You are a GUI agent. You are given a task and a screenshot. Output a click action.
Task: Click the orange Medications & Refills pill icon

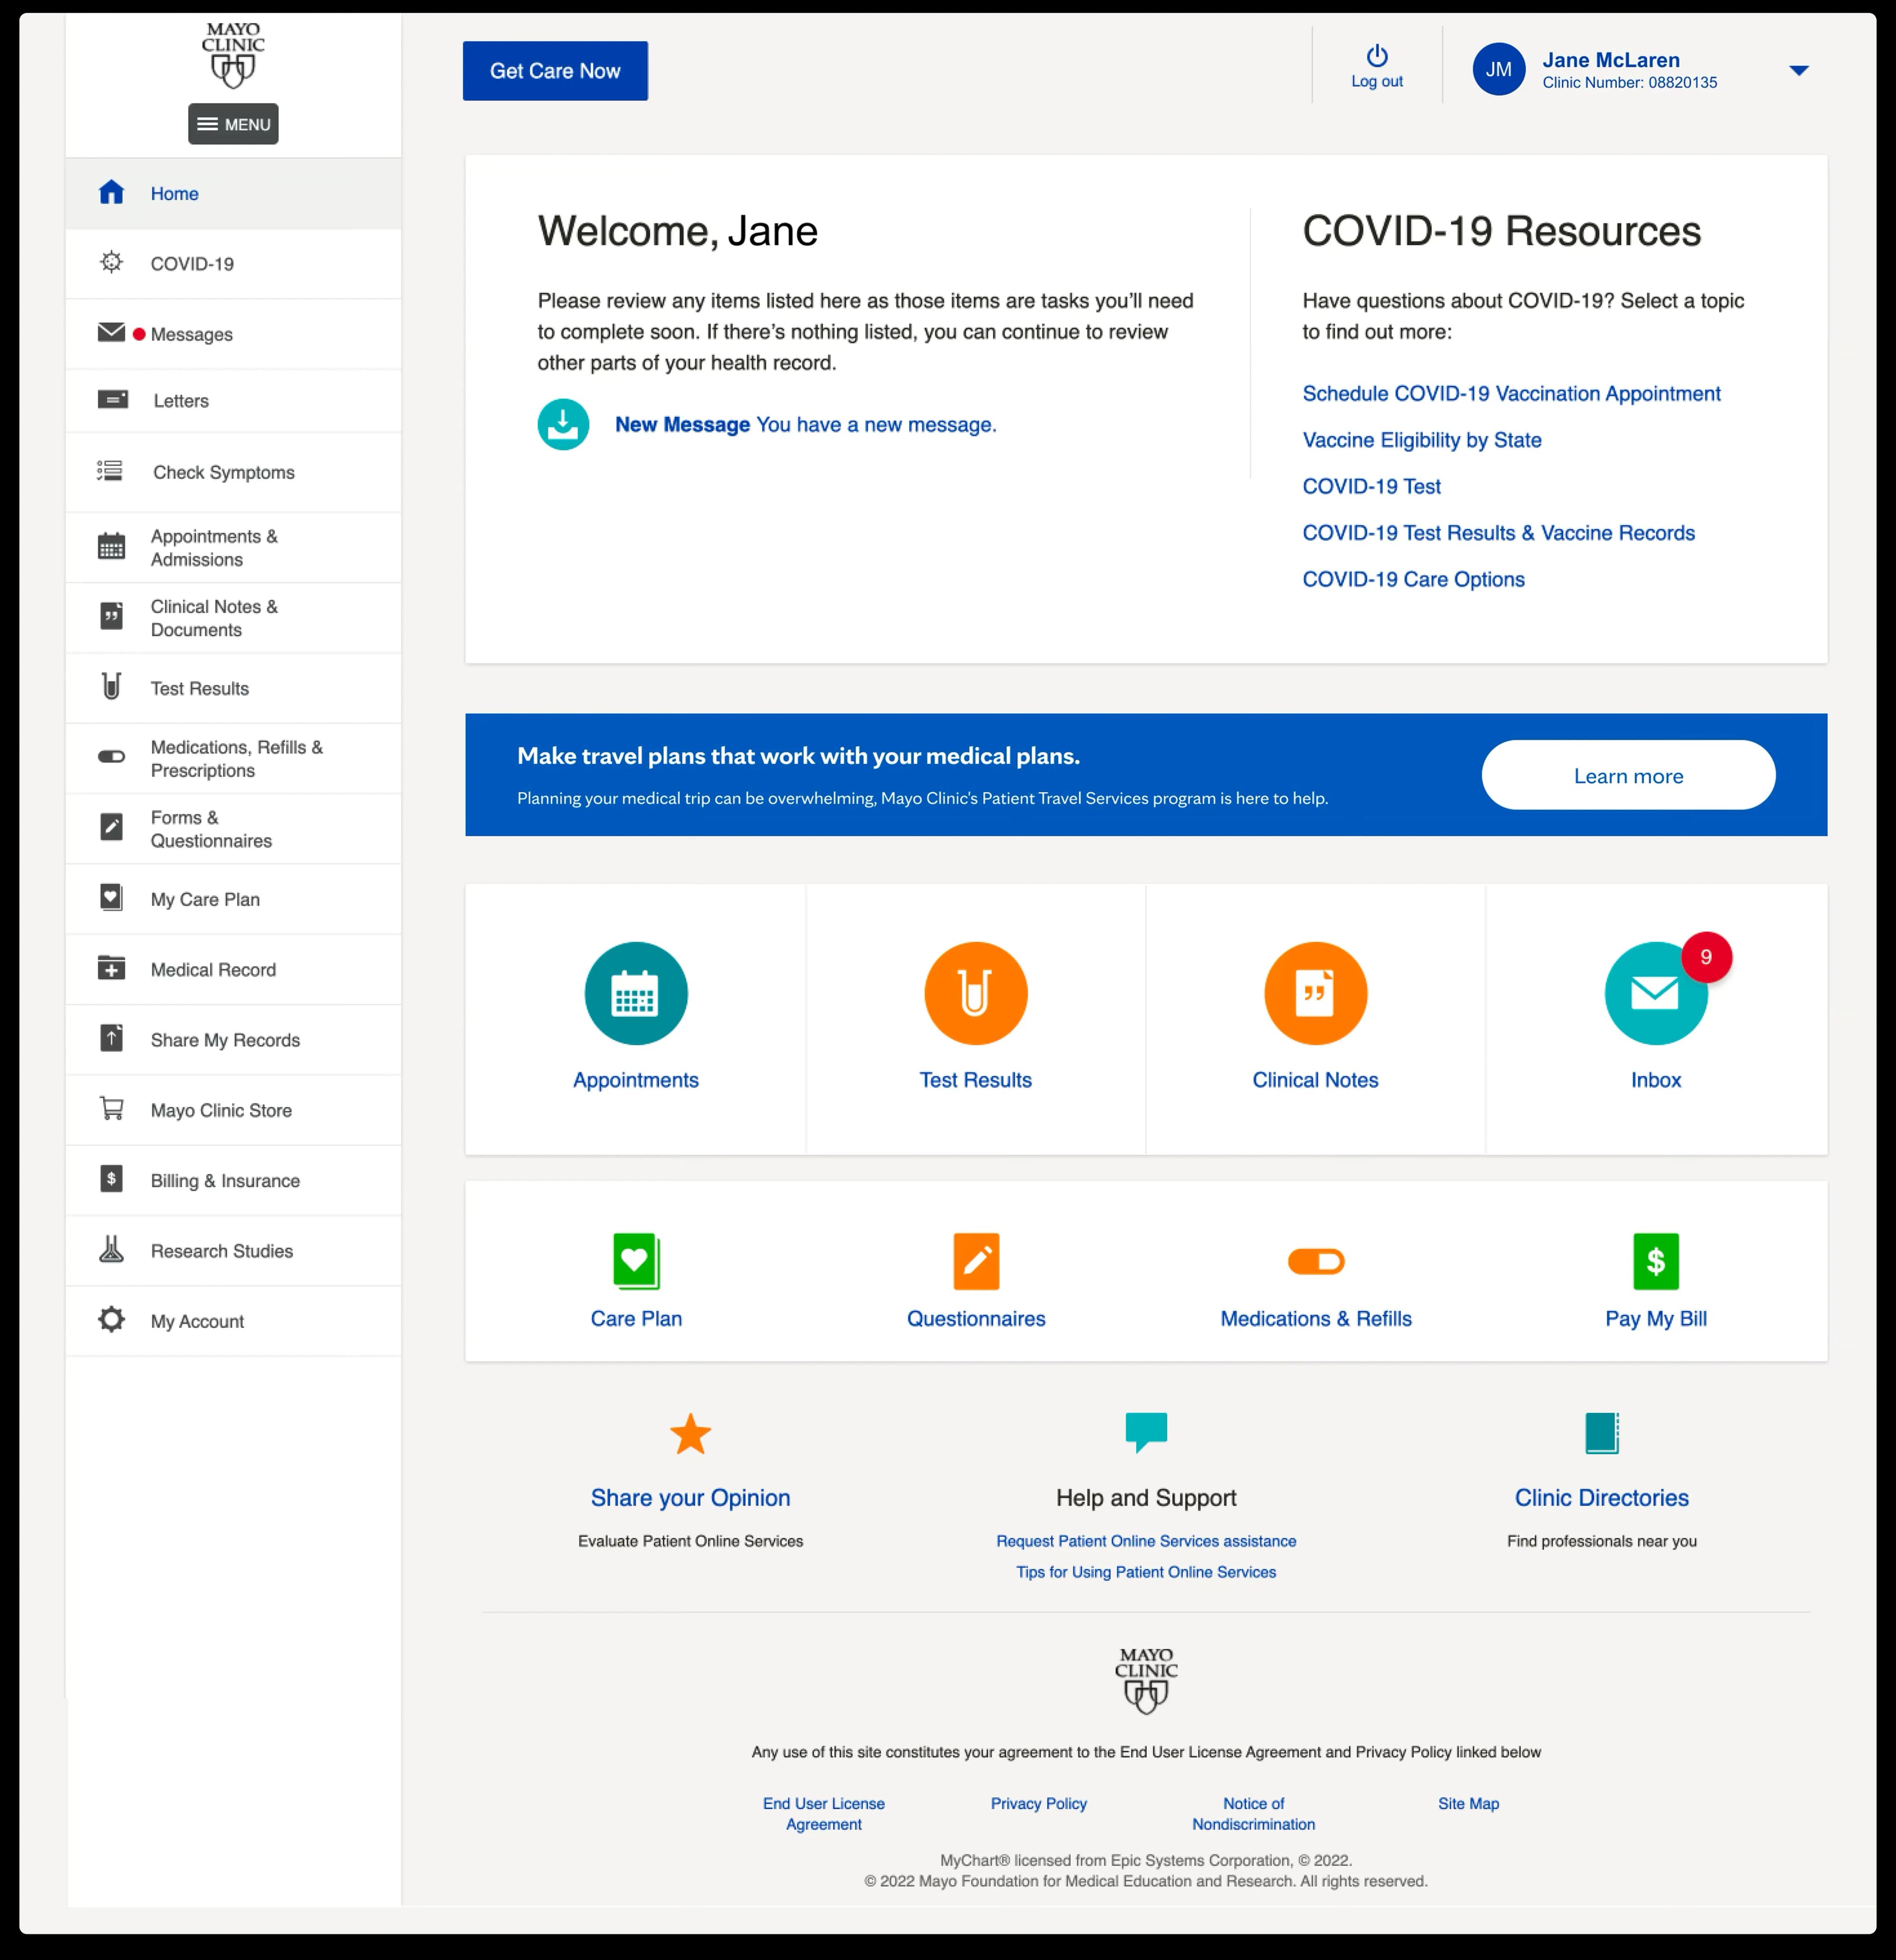tap(1315, 1262)
